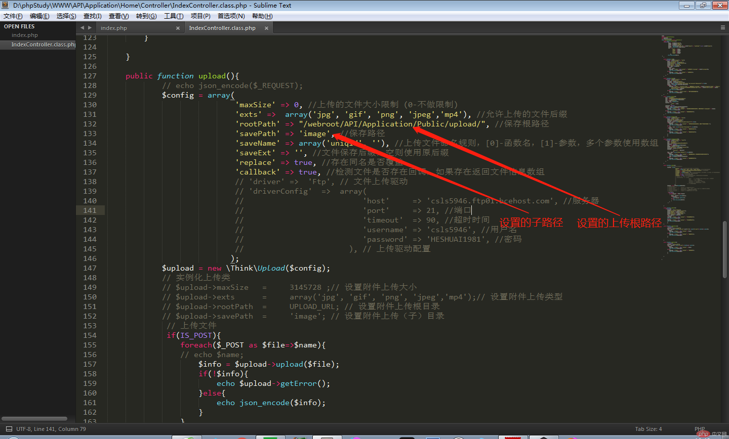Click the 'upload' function name on line 127
Screen dimensions: 729x439
coord(212,76)
